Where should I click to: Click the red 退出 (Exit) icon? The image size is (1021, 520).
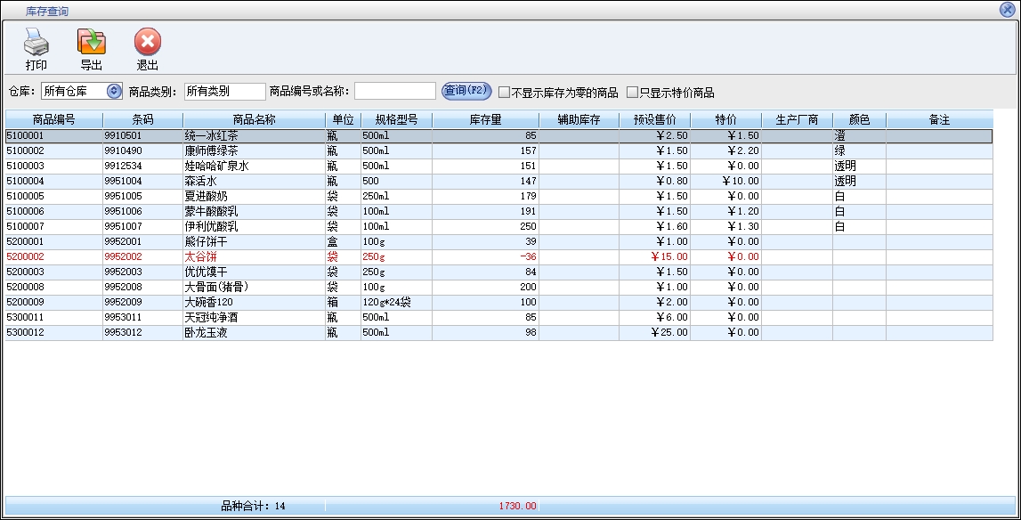point(147,42)
